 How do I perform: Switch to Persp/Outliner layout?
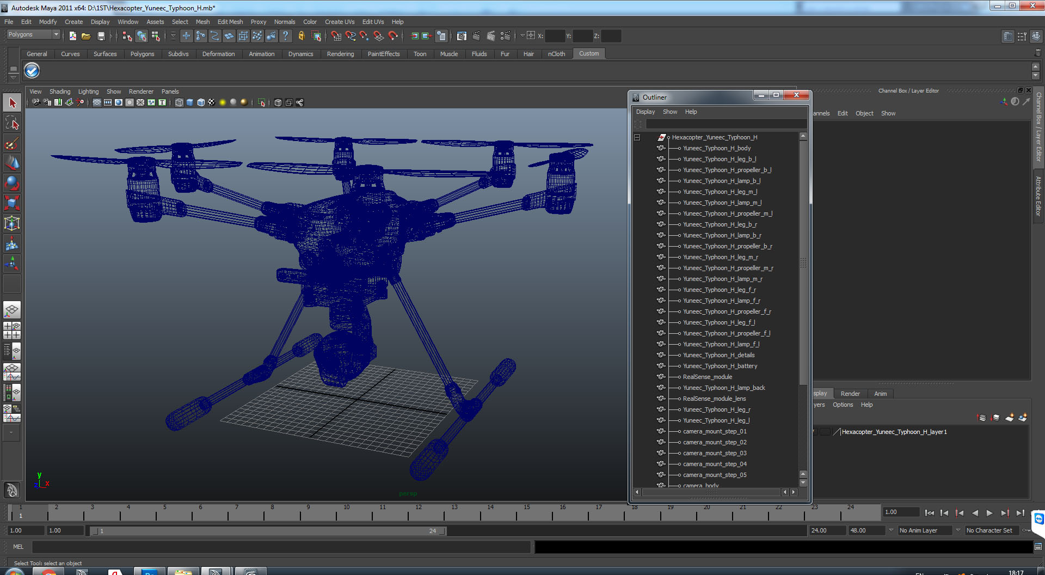(12, 351)
